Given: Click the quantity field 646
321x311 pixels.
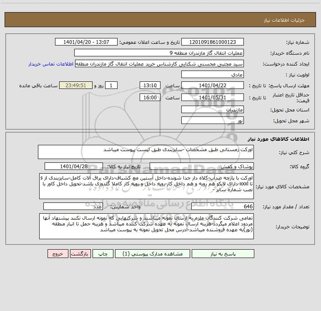Looking at the screenshot, I should (x=223, y=207).
